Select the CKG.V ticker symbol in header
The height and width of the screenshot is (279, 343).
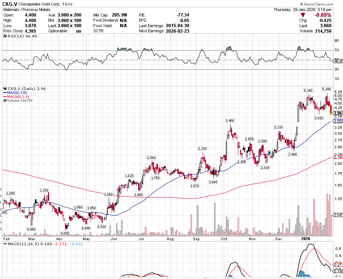click(10, 4)
